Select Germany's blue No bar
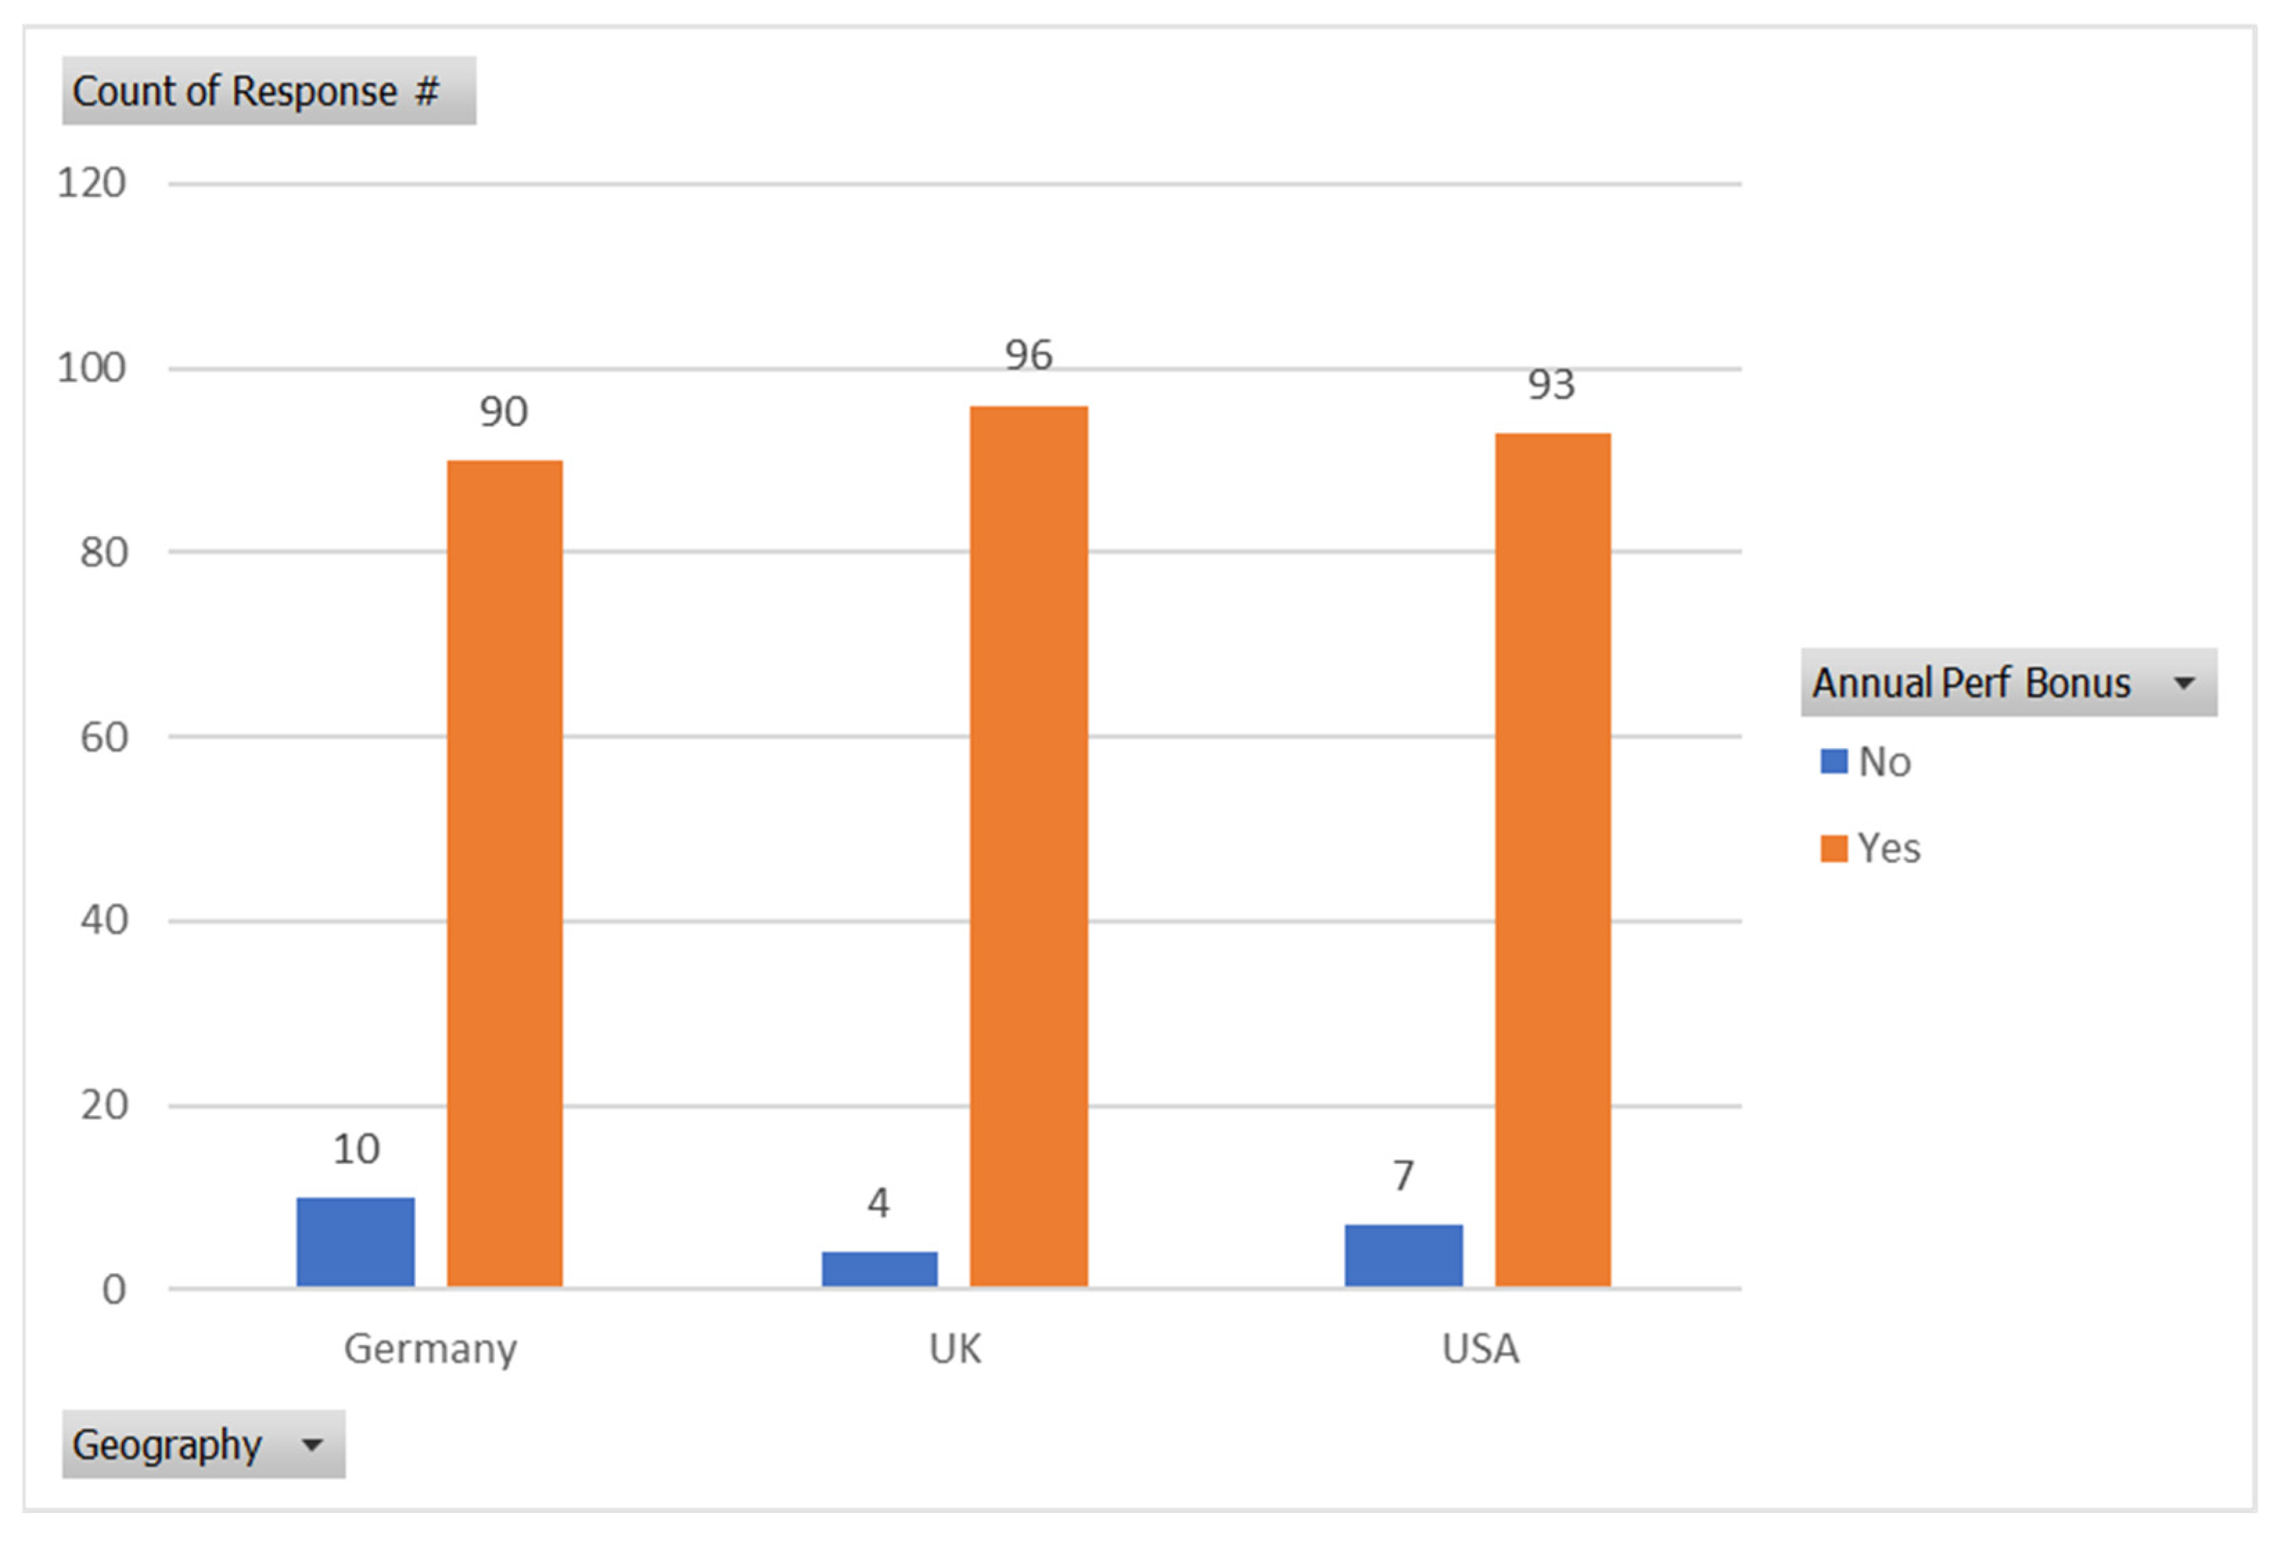 click(355, 1242)
